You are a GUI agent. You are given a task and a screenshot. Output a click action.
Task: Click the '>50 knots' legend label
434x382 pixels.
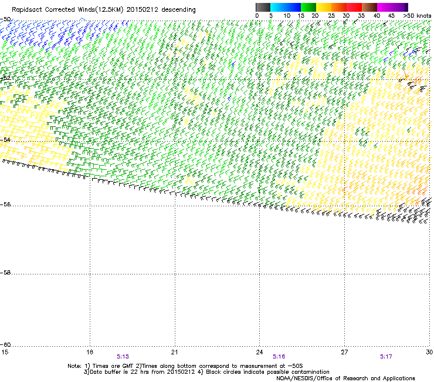(x=417, y=16)
